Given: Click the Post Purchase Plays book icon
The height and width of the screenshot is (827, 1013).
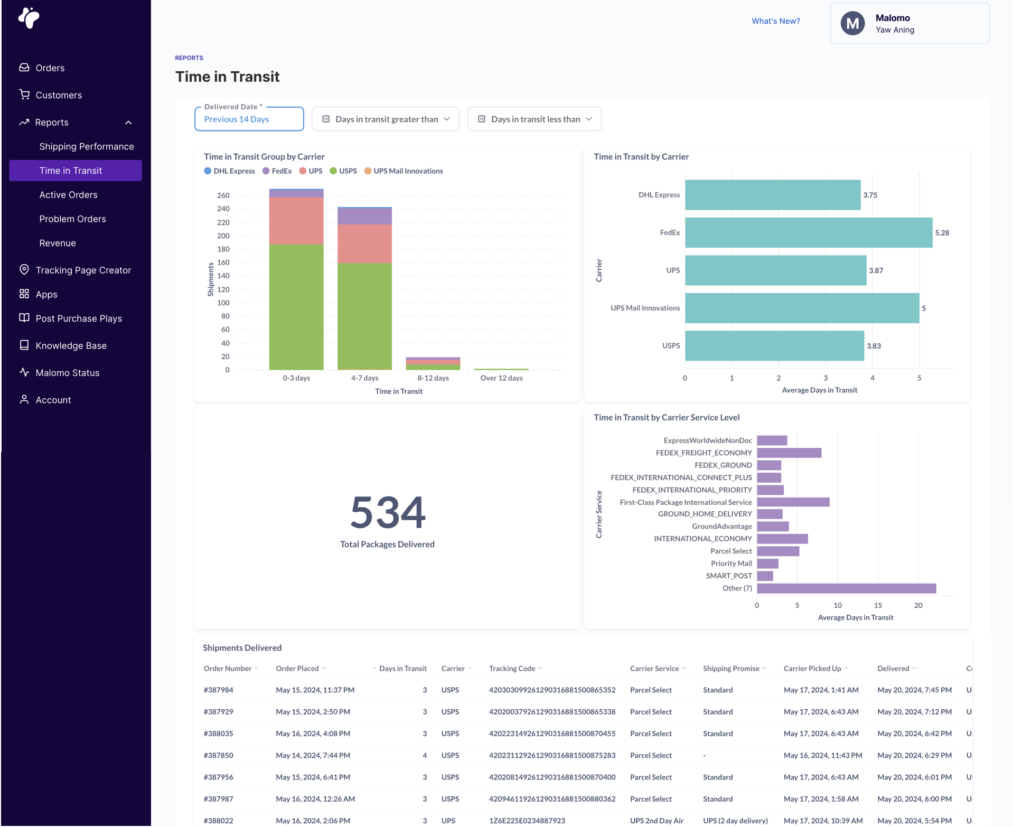Looking at the screenshot, I should tap(24, 318).
